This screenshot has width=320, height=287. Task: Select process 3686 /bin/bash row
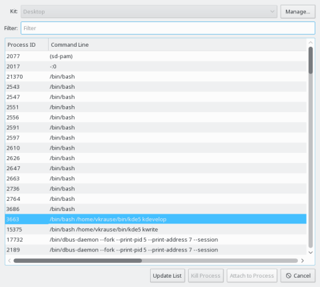click(x=155, y=209)
